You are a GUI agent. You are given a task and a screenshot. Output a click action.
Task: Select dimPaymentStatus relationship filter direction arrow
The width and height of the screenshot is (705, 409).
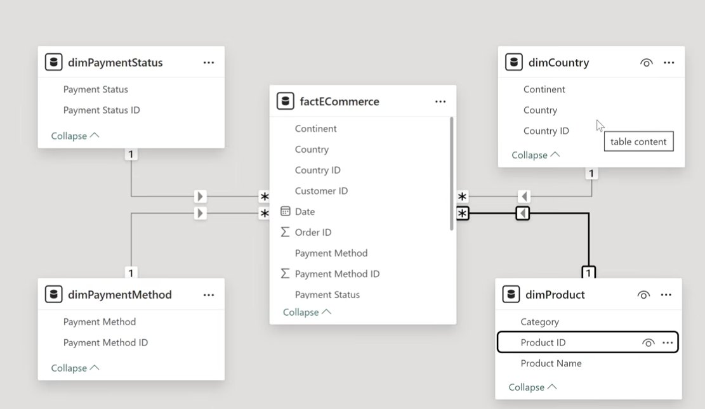[x=200, y=197]
